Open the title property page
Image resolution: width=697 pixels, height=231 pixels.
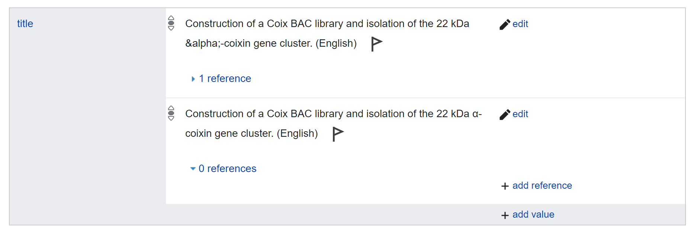25,23
